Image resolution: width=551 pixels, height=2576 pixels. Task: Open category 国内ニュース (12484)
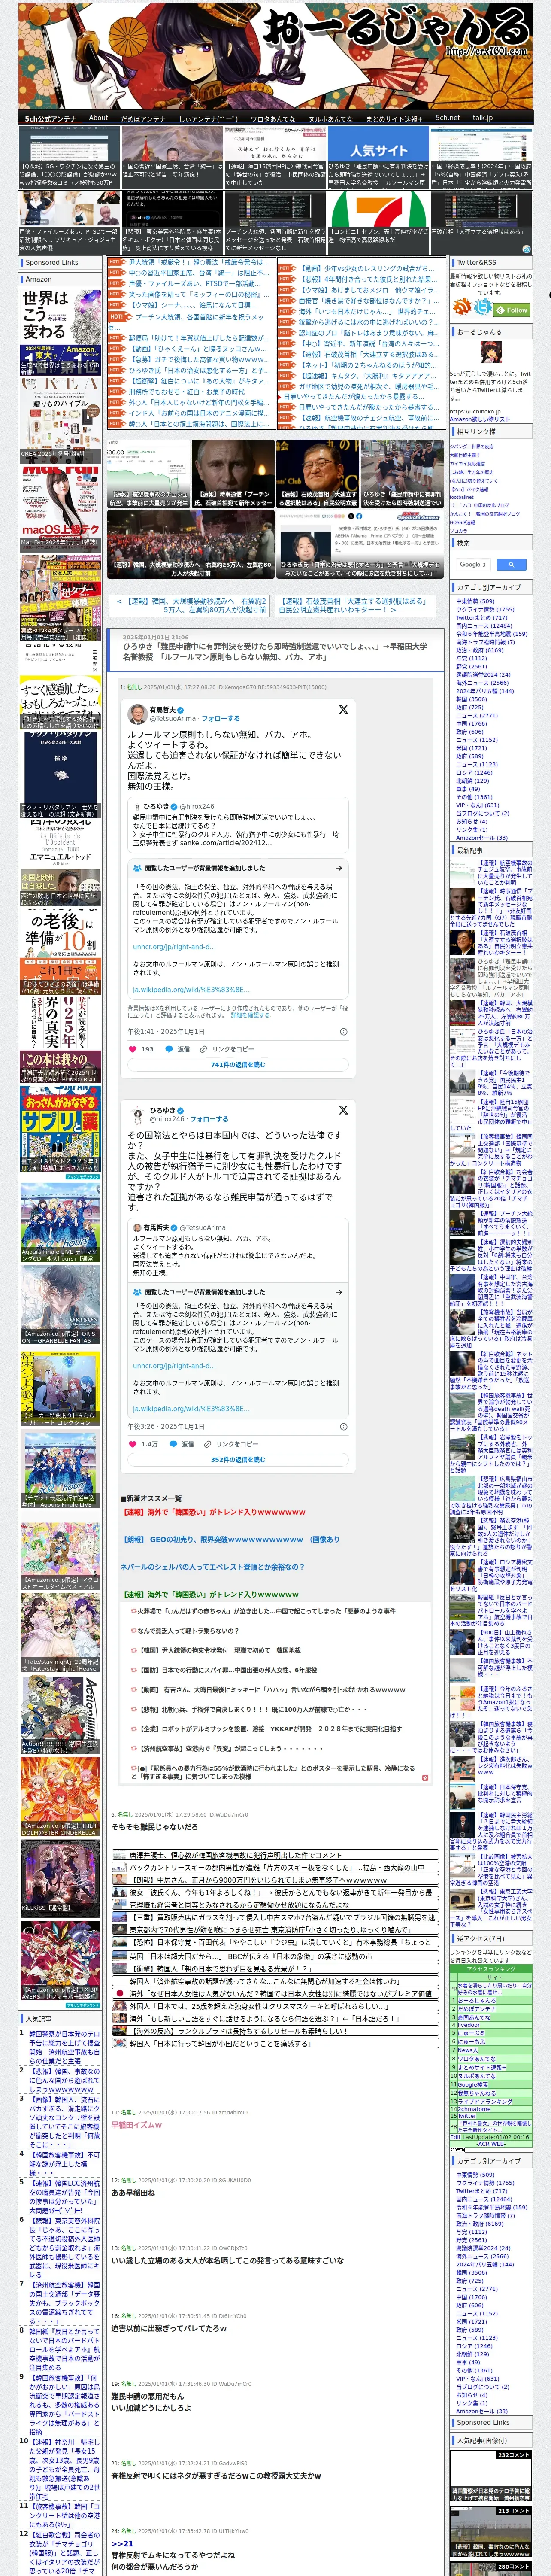[483, 626]
